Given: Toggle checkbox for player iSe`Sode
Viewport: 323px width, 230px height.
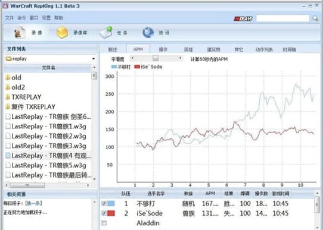Looking at the screenshot, I should click(x=104, y=213).
